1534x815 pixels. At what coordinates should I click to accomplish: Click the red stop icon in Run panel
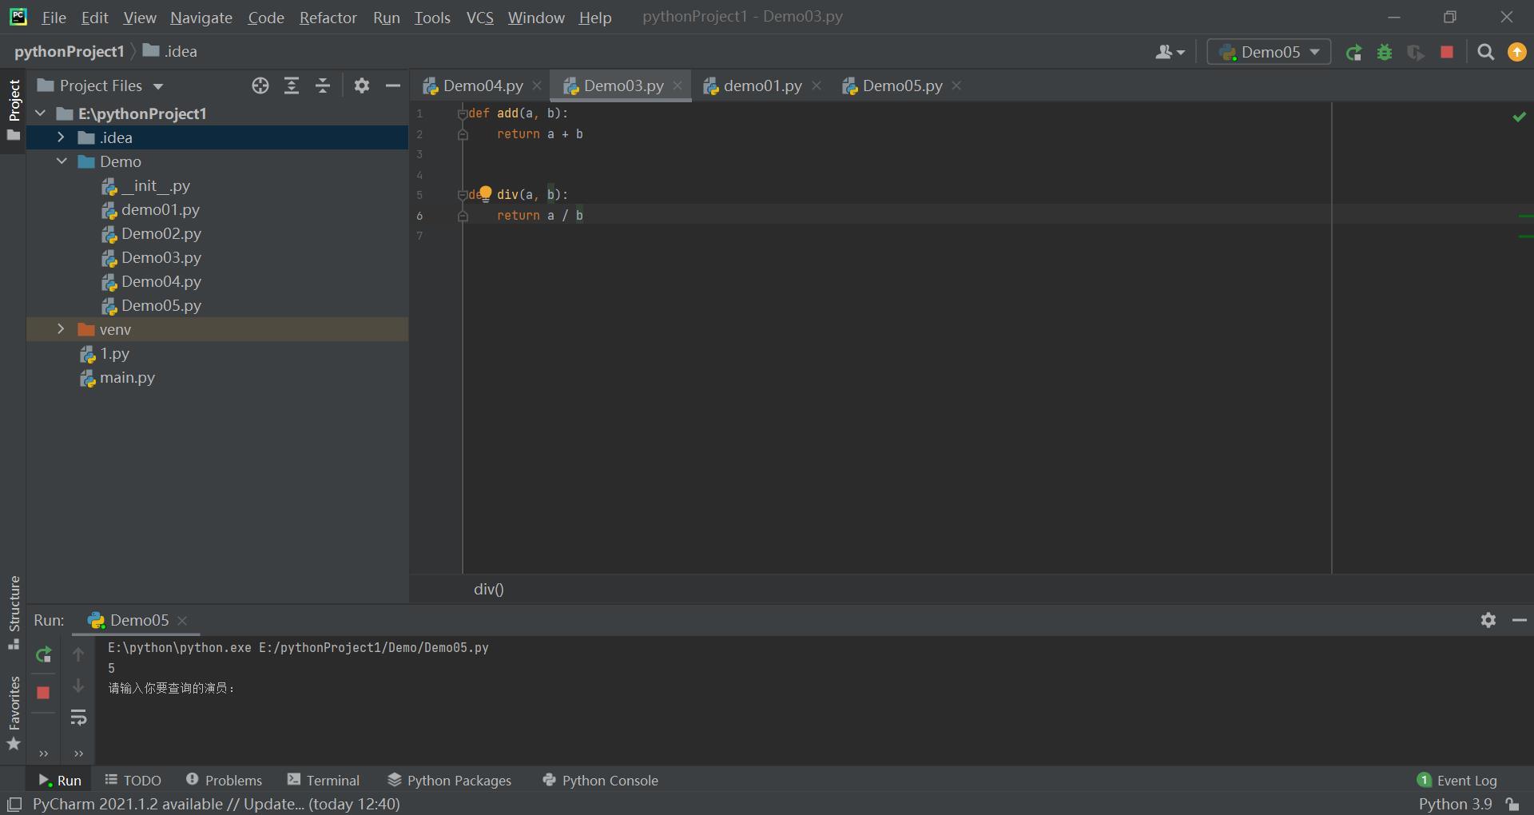(43, 693)
